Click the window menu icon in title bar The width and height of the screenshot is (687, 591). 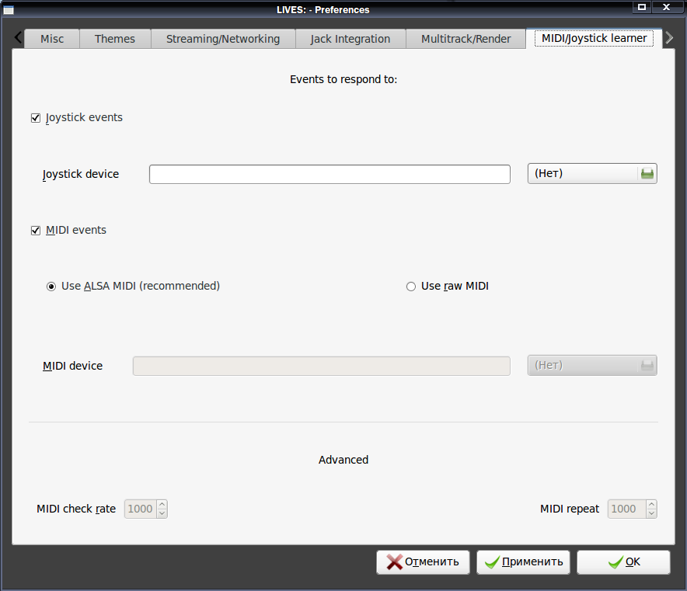tap(9, 9)
